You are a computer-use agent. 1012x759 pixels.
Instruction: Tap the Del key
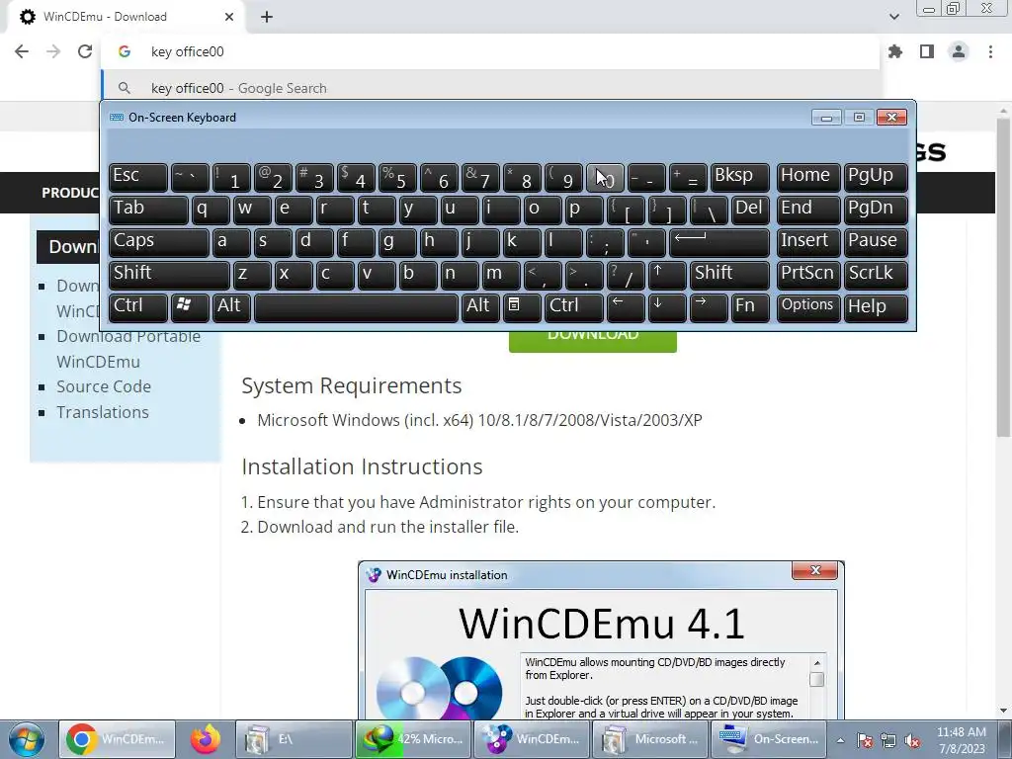click(x=750, y=210)
